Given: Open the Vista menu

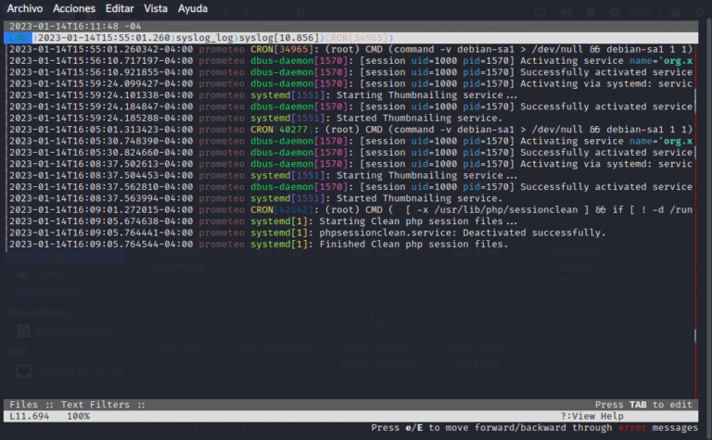Looking at the screenshot, I should 156,7.
